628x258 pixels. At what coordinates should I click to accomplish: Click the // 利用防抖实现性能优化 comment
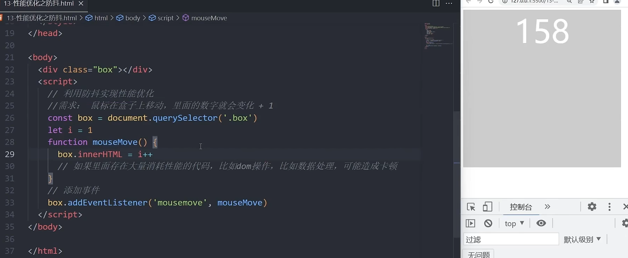(x=101, y=94)
